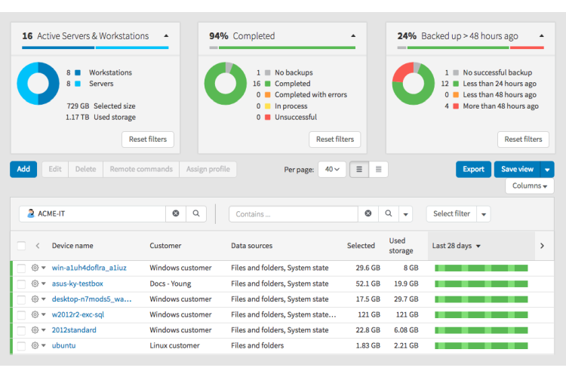Viewport: 566px width, 377px height.
Task: Click gear icon for ubuntu device
Action: [35, 346]
